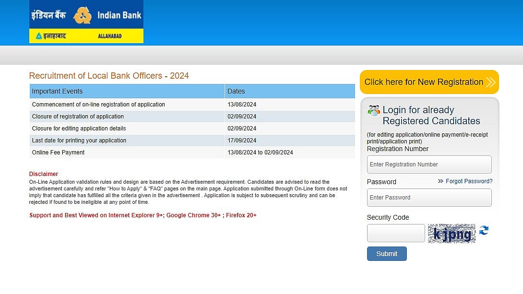Open the Forgot Password link
Screen dimensions: 523x294
point(469,181)
